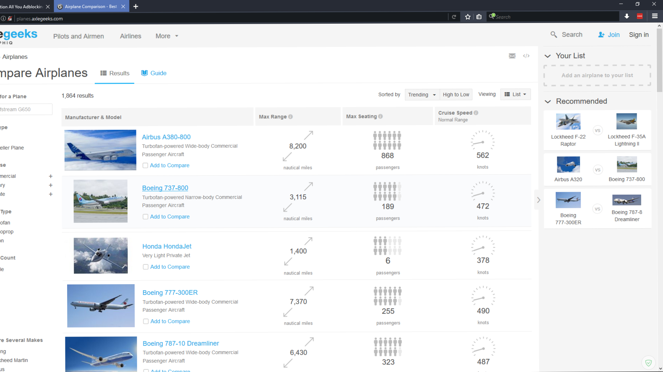Image resolution: width=663 pixels, height=372 pixels.
Task: Open the Boeing 777-300ER link
Action: 170,293
